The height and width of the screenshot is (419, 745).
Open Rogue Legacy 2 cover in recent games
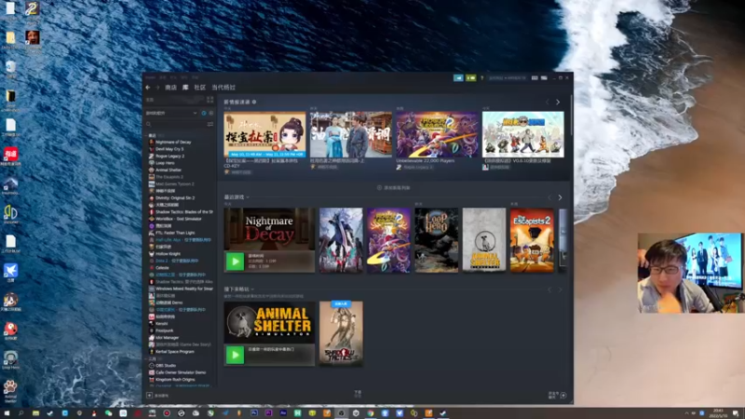coord(388,240)
